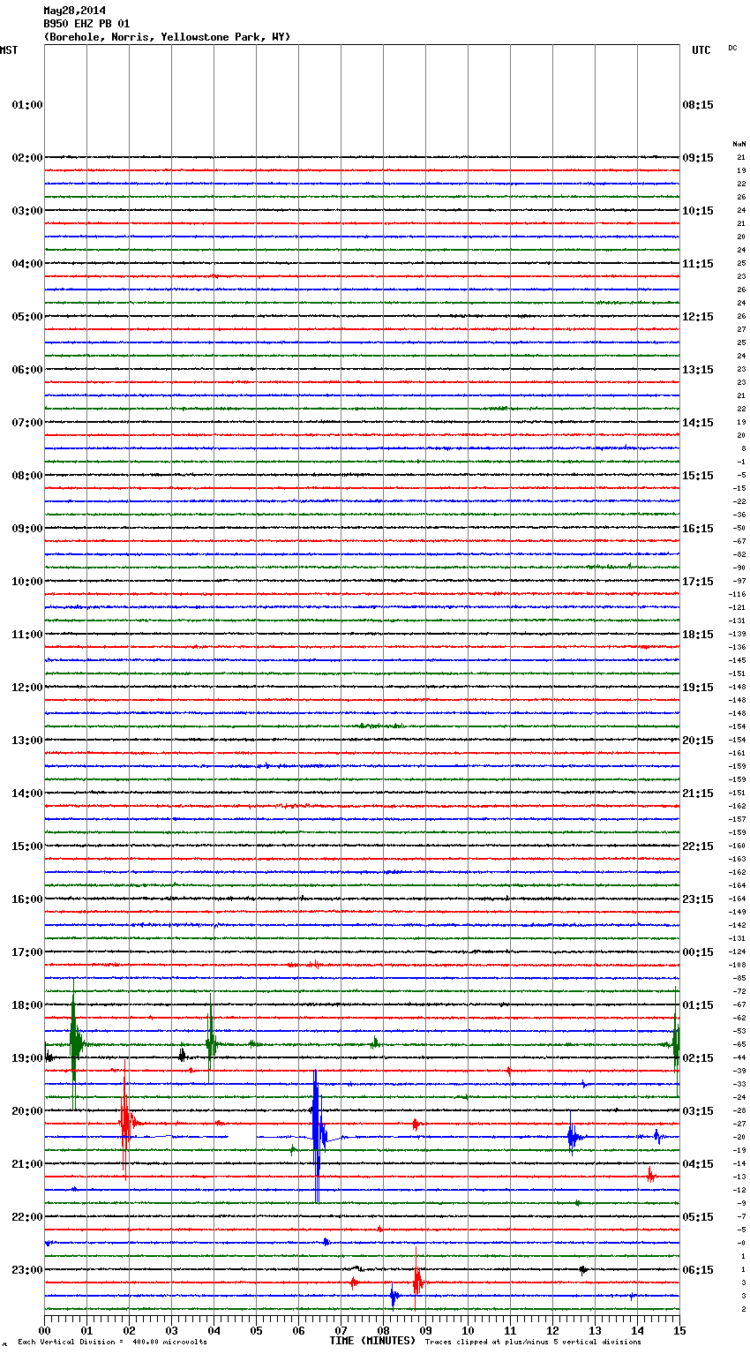Viewport: 750px width, 1354px height.
Task: Click the 01:15 UTC time label
Action: [698, 1005]
